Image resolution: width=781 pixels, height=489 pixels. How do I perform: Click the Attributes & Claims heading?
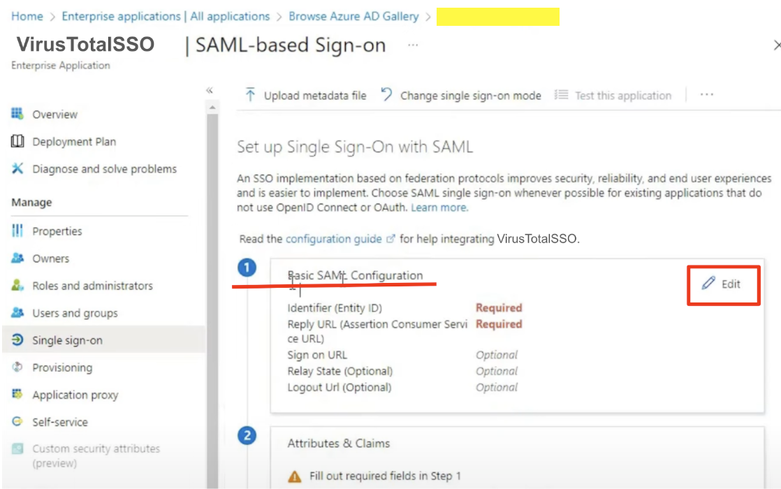click(x=338, y=443)
